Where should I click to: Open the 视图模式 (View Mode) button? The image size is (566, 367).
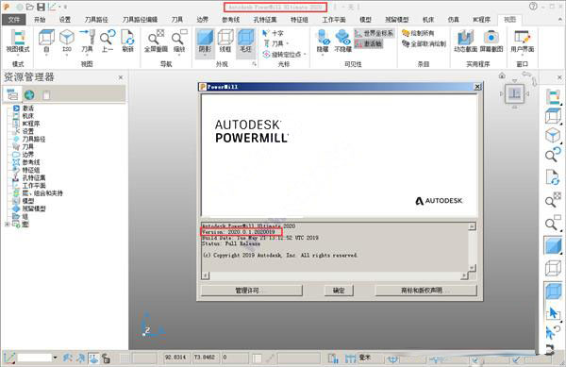click(x=18, y=41)
